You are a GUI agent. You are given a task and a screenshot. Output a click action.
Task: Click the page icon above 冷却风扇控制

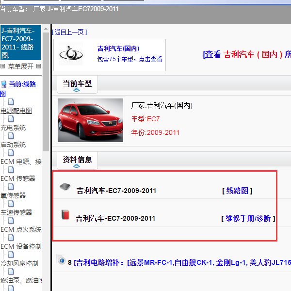pos(11,255)
